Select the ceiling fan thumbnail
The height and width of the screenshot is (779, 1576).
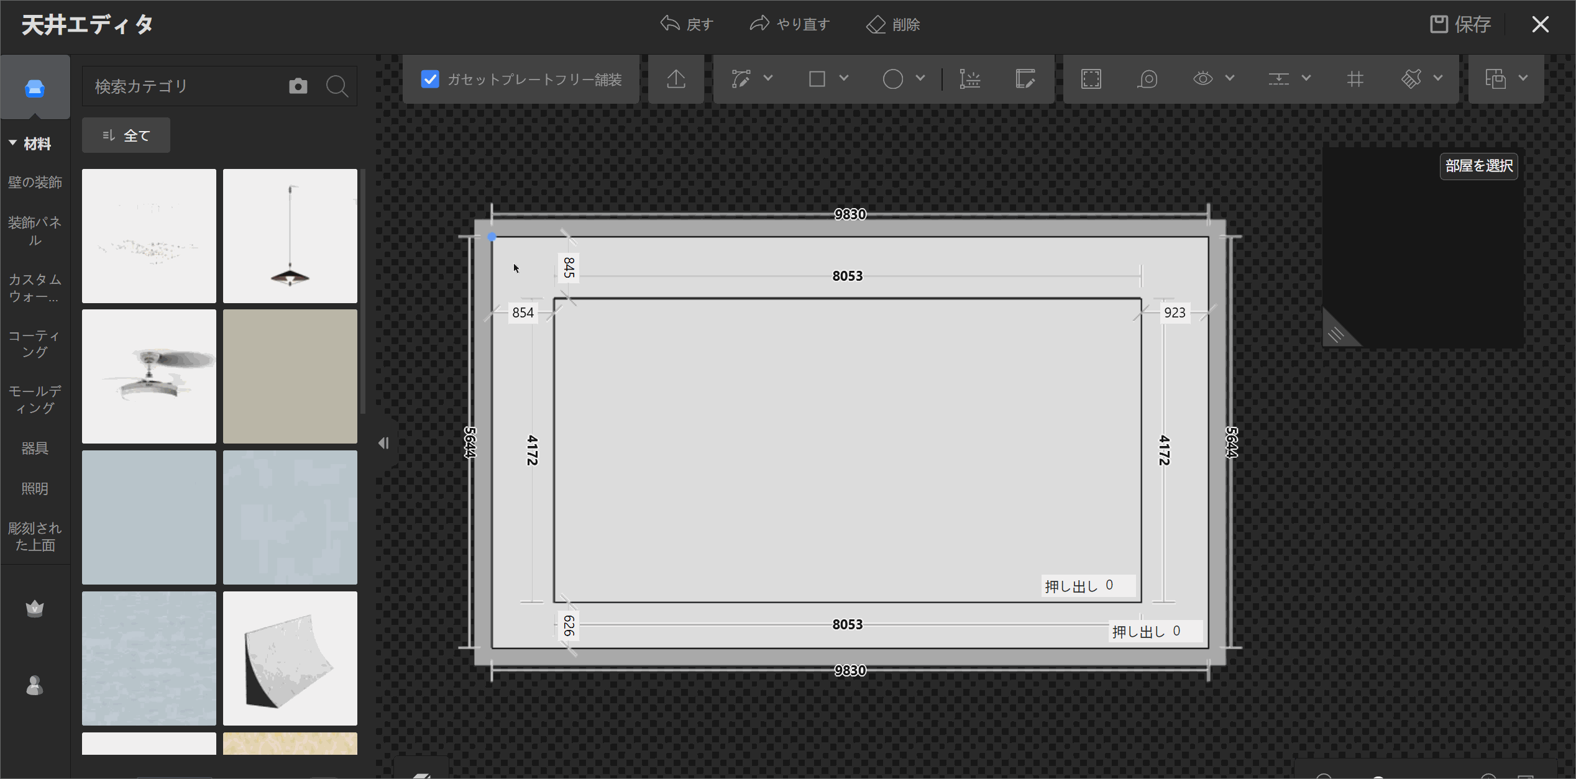(x=149, y=376)
